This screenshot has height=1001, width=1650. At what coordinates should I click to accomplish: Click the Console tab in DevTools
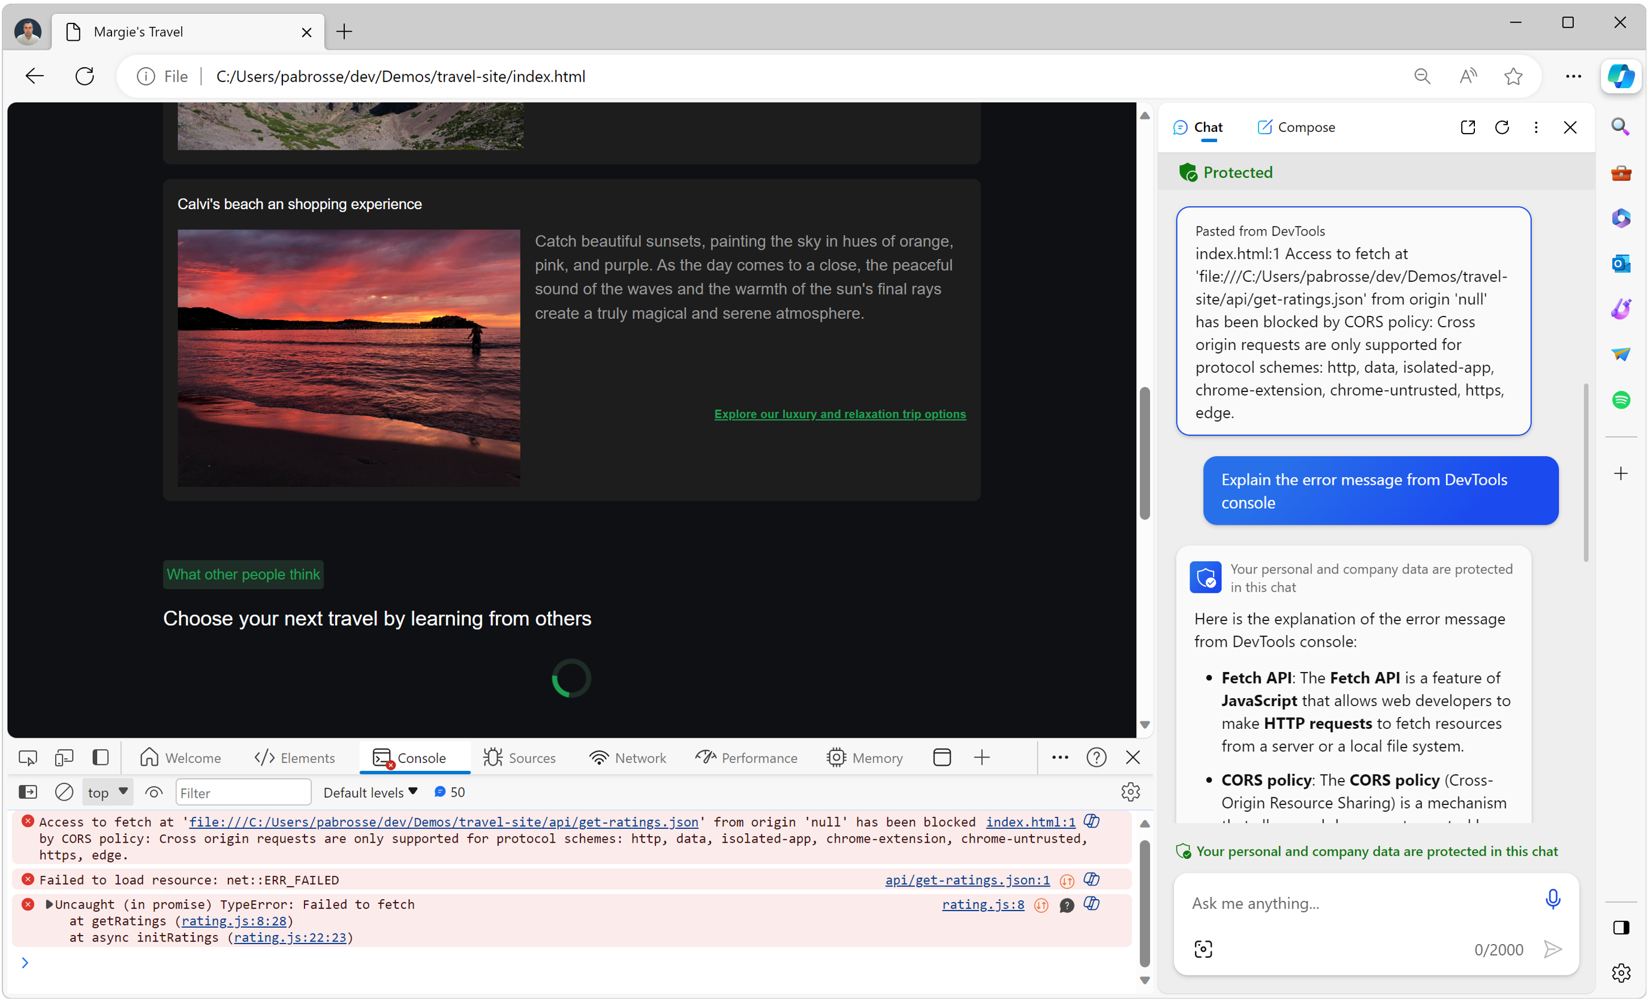(421, 757)
